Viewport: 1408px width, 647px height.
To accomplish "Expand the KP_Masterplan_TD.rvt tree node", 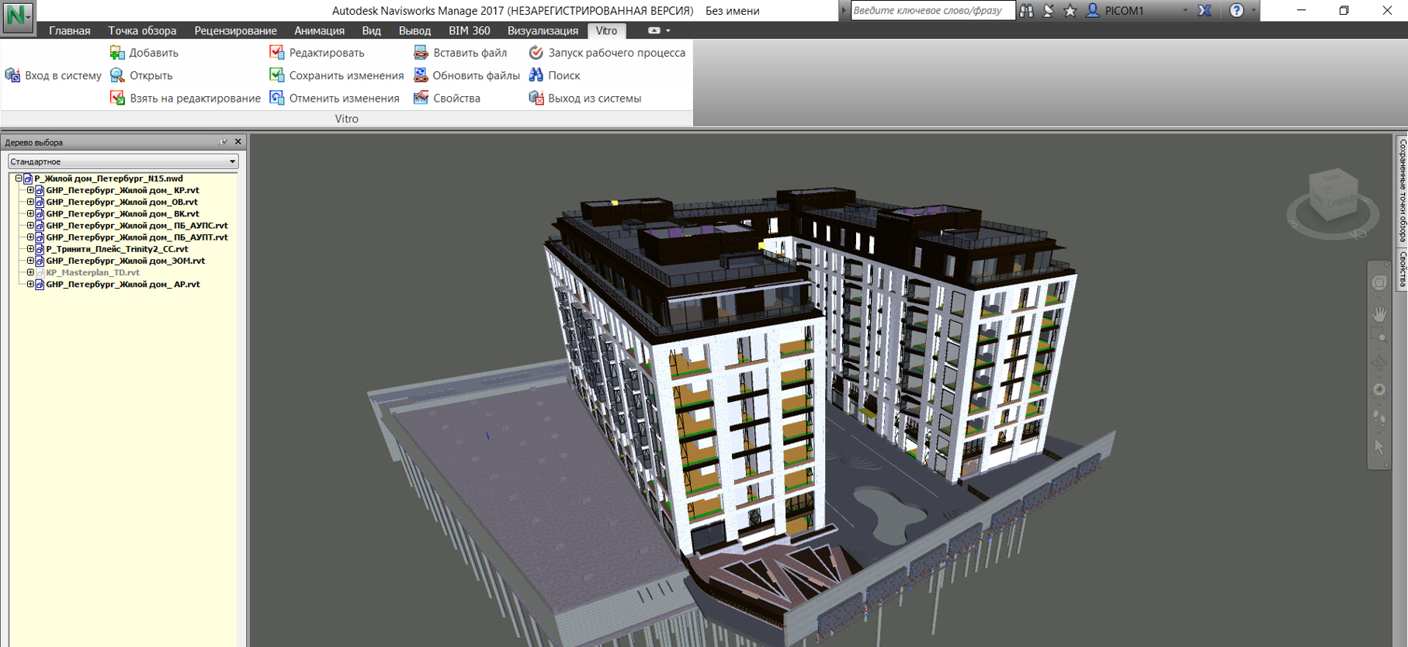I will point(30,272).
